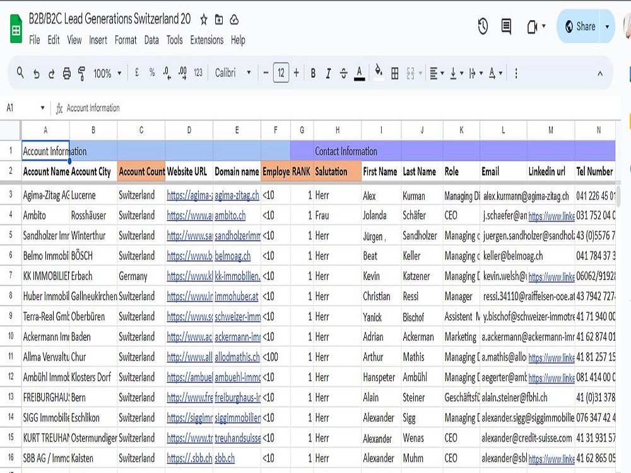Open the Tools menu

[175, 40]
